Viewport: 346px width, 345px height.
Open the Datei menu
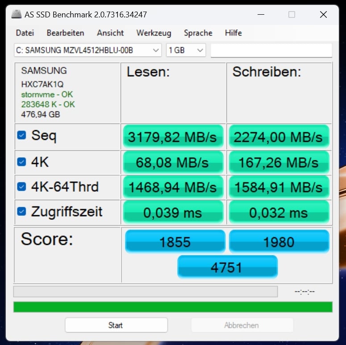pyautogui.click(x=25, y=33)
